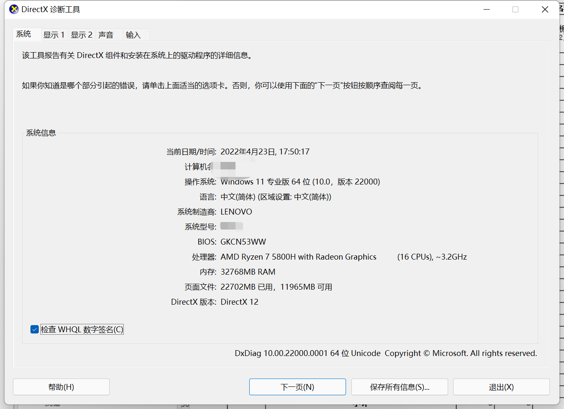Click the 帮助(H) button
564x409 pixels.
click(x=61, y=387)
